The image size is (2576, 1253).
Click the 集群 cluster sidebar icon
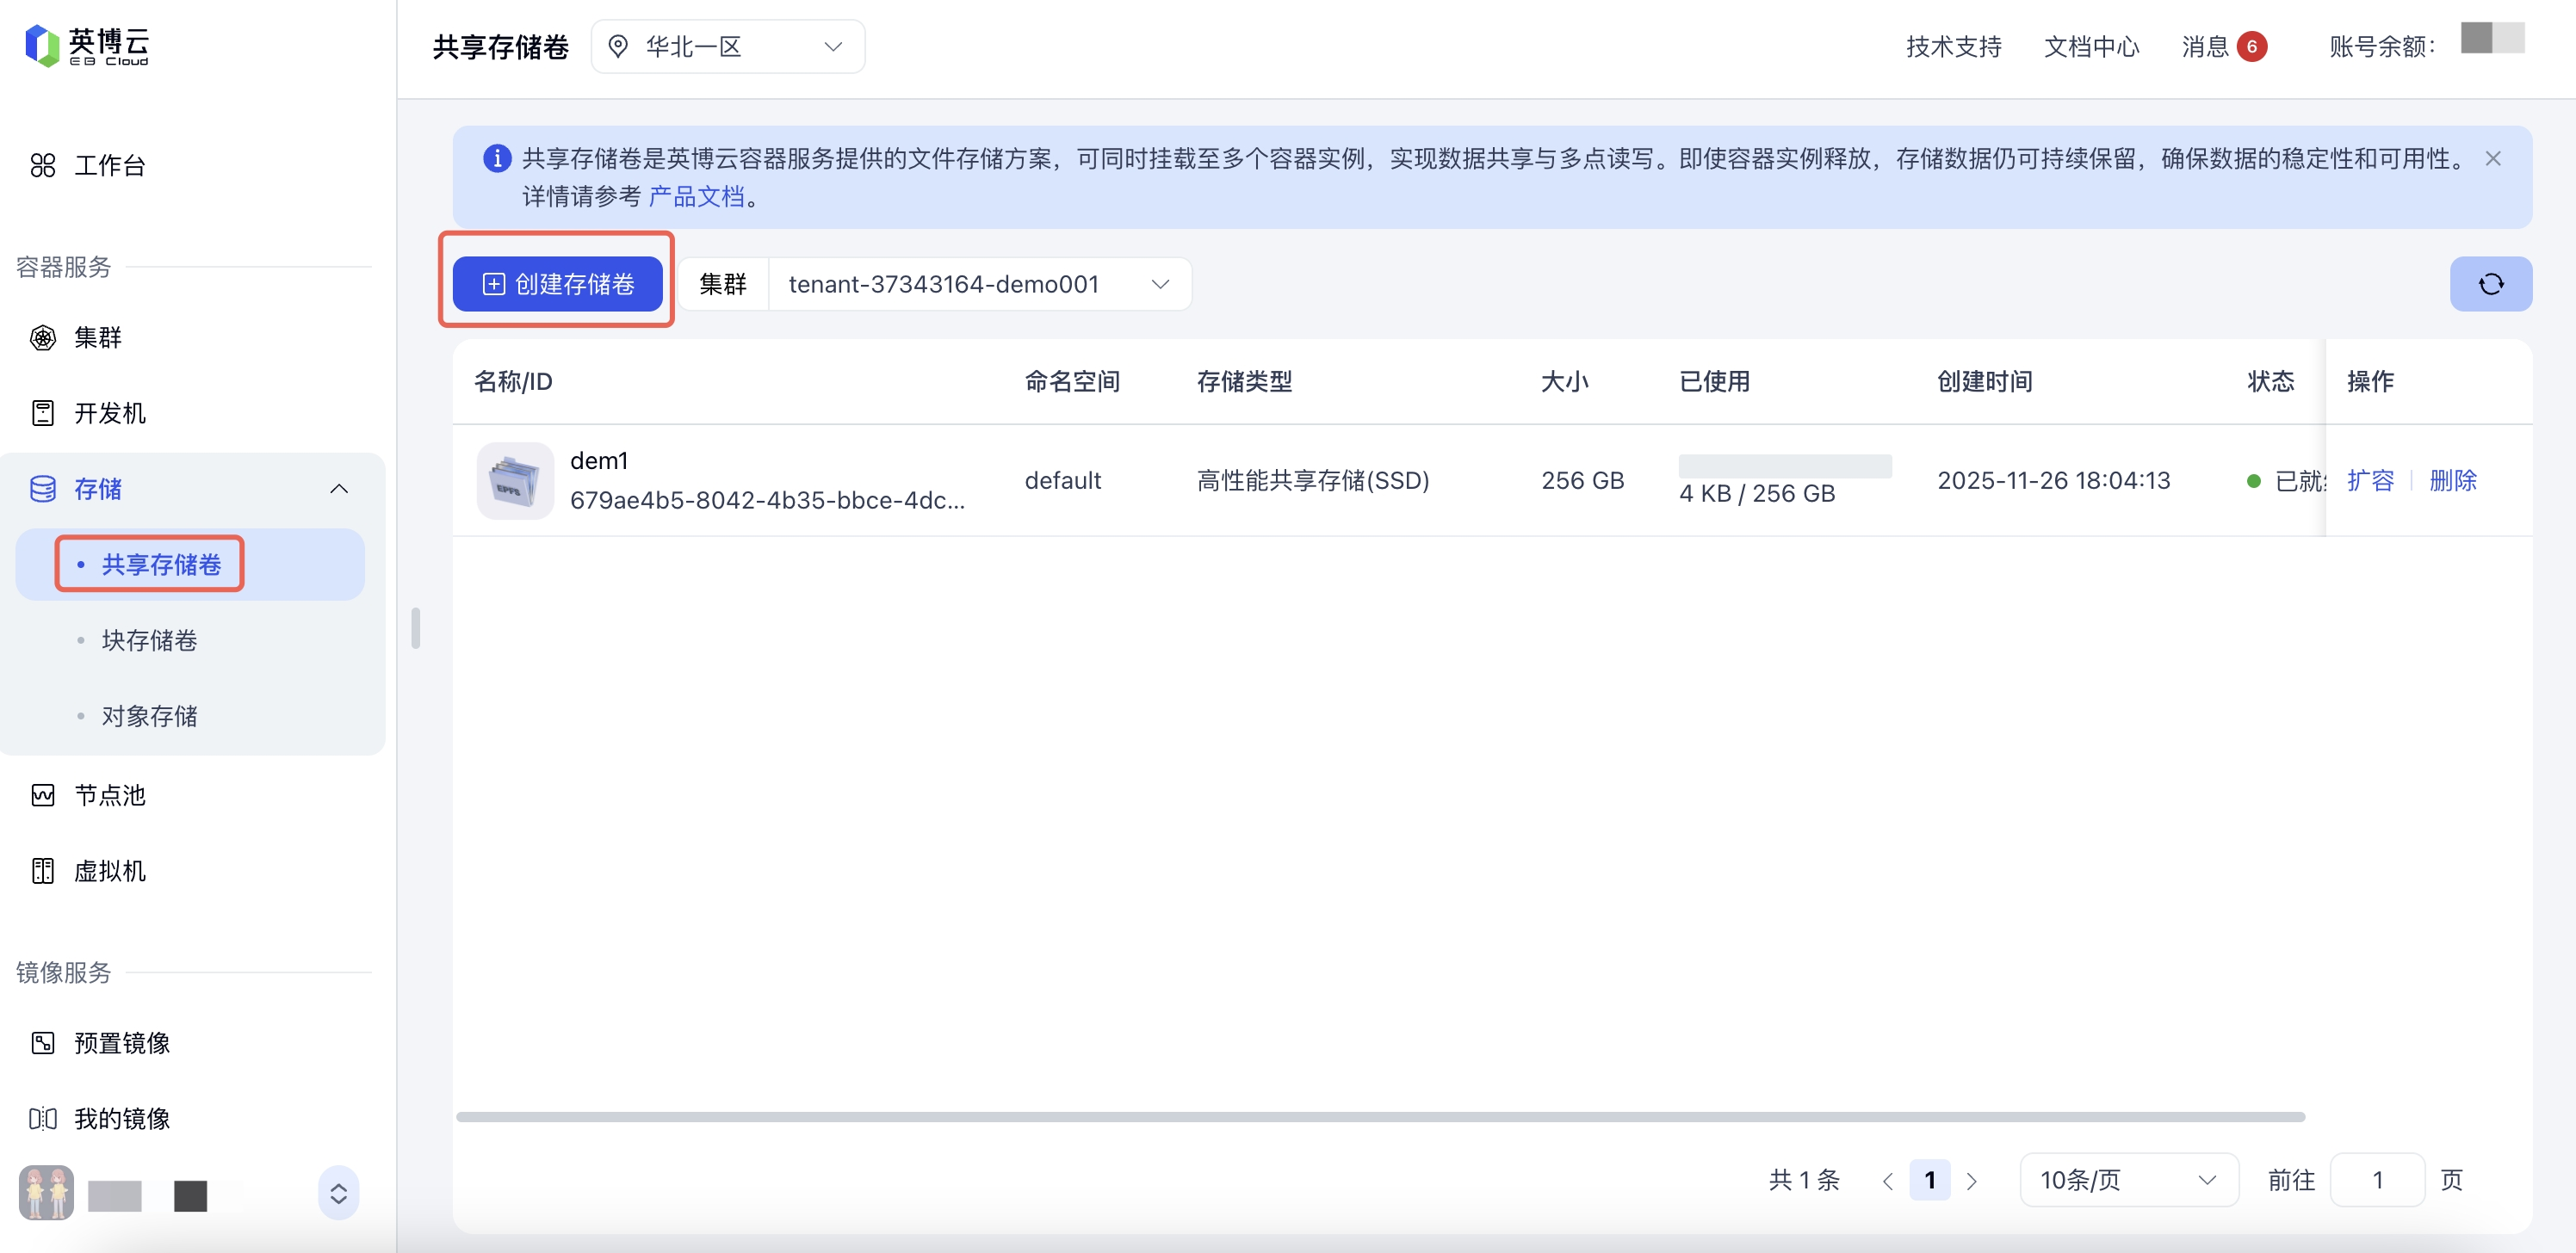[43, 337]
